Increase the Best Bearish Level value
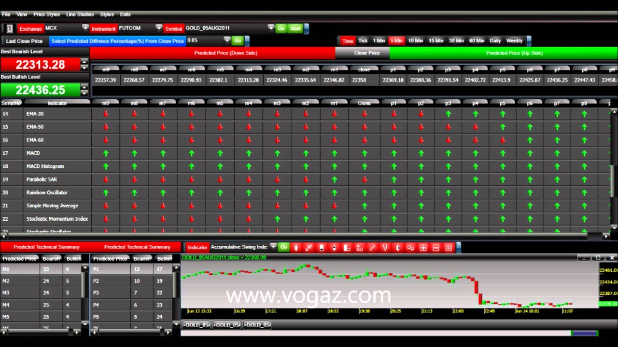This screenshot has width=618, height=347. [84, 62]
